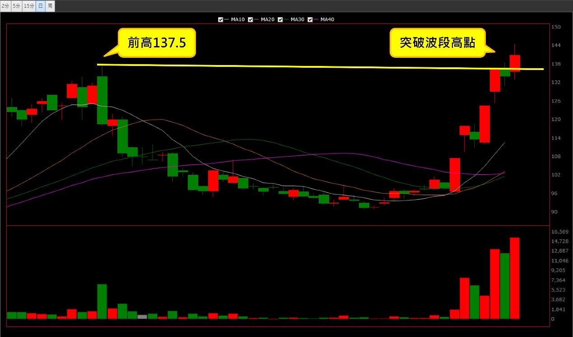This screenshot has width=573, height=337.
Task: Open the 15分 timeframe tab
Action: coord(28,6)
